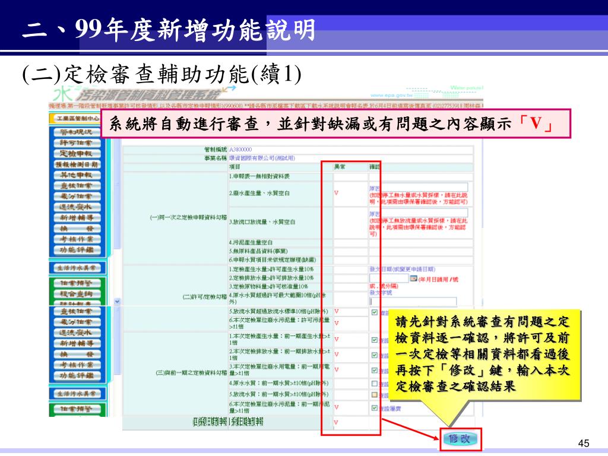
Task: Toggle checkbox for 5.放流水質超過放流水標準10倍
Action: pos(374,312)
